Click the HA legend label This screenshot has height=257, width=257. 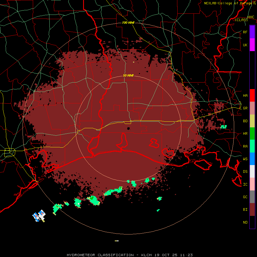245,95
